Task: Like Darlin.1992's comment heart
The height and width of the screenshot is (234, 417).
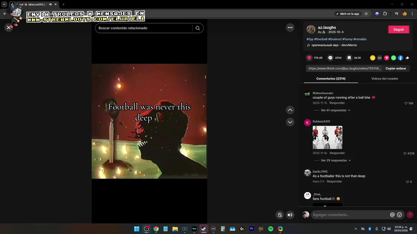Action: [407, 182]
